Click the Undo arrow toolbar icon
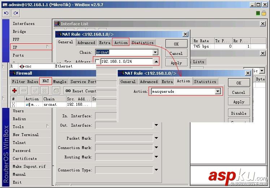This screenshot has width=270, height=188. pyautogui.click(x=7, y=13)
